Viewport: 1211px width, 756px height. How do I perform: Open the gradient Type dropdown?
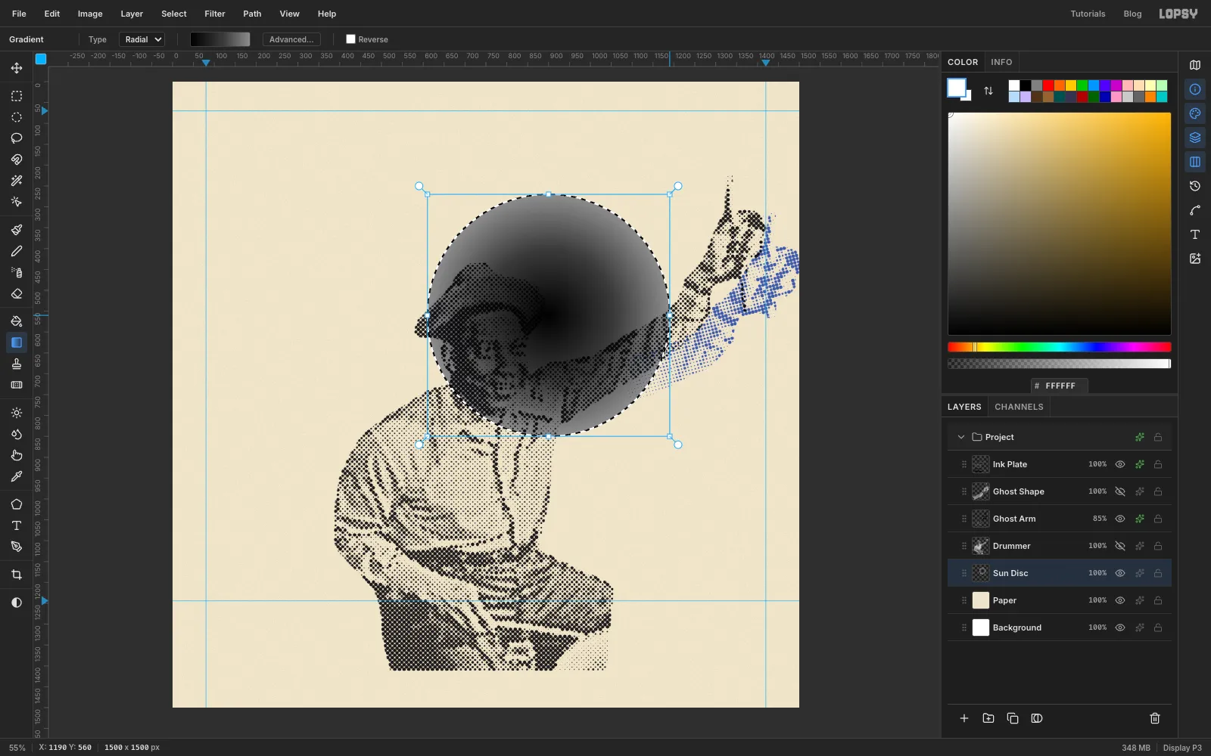(x=142, y=39)
